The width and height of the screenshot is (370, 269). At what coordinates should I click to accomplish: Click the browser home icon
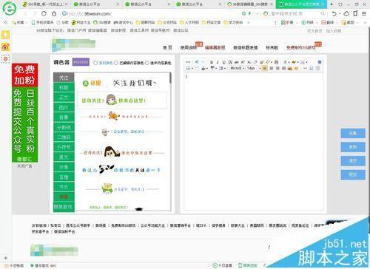point(54,13)
